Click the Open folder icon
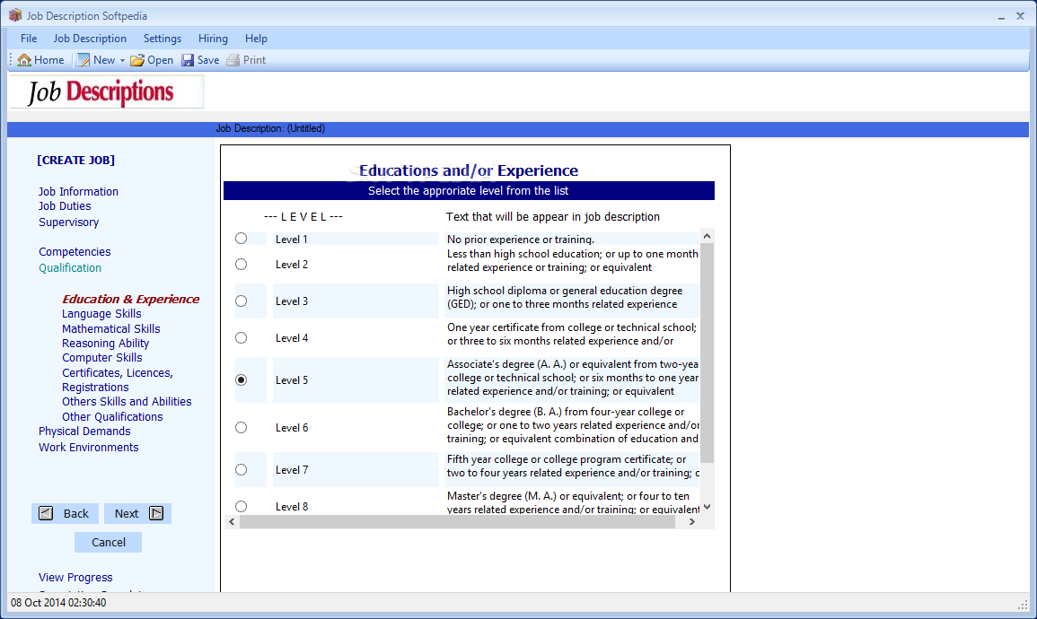This screenshot has height=619, width=1037. coord(137,60)
